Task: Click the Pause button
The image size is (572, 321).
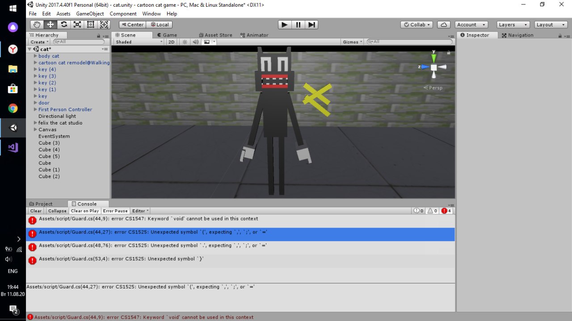Action: click(x=298, y=25)
